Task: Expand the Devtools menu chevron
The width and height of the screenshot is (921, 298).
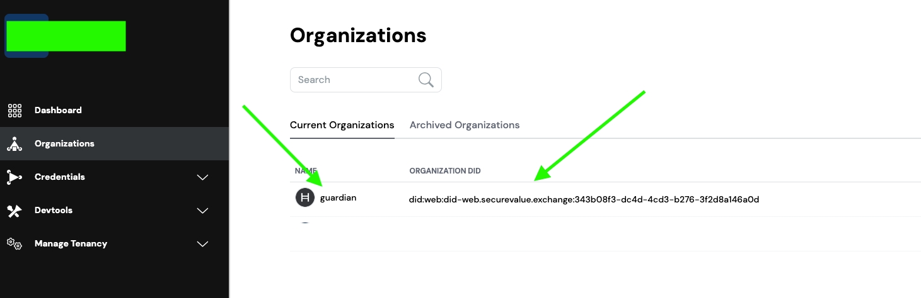Action: (x=202, y=211)
